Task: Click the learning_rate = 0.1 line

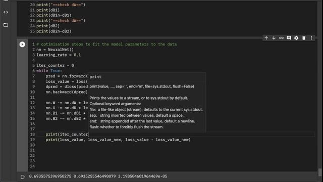Action: [x=59, y=55]
